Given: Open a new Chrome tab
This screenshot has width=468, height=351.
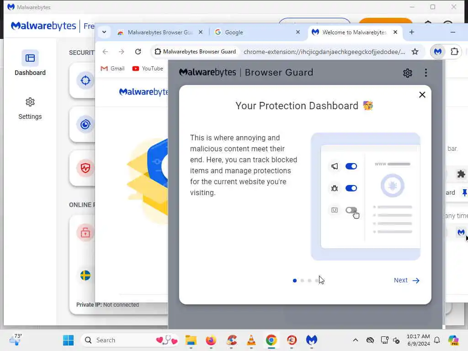Looking at the screenshot, I should pyautogui.click(x=412, y=32).
